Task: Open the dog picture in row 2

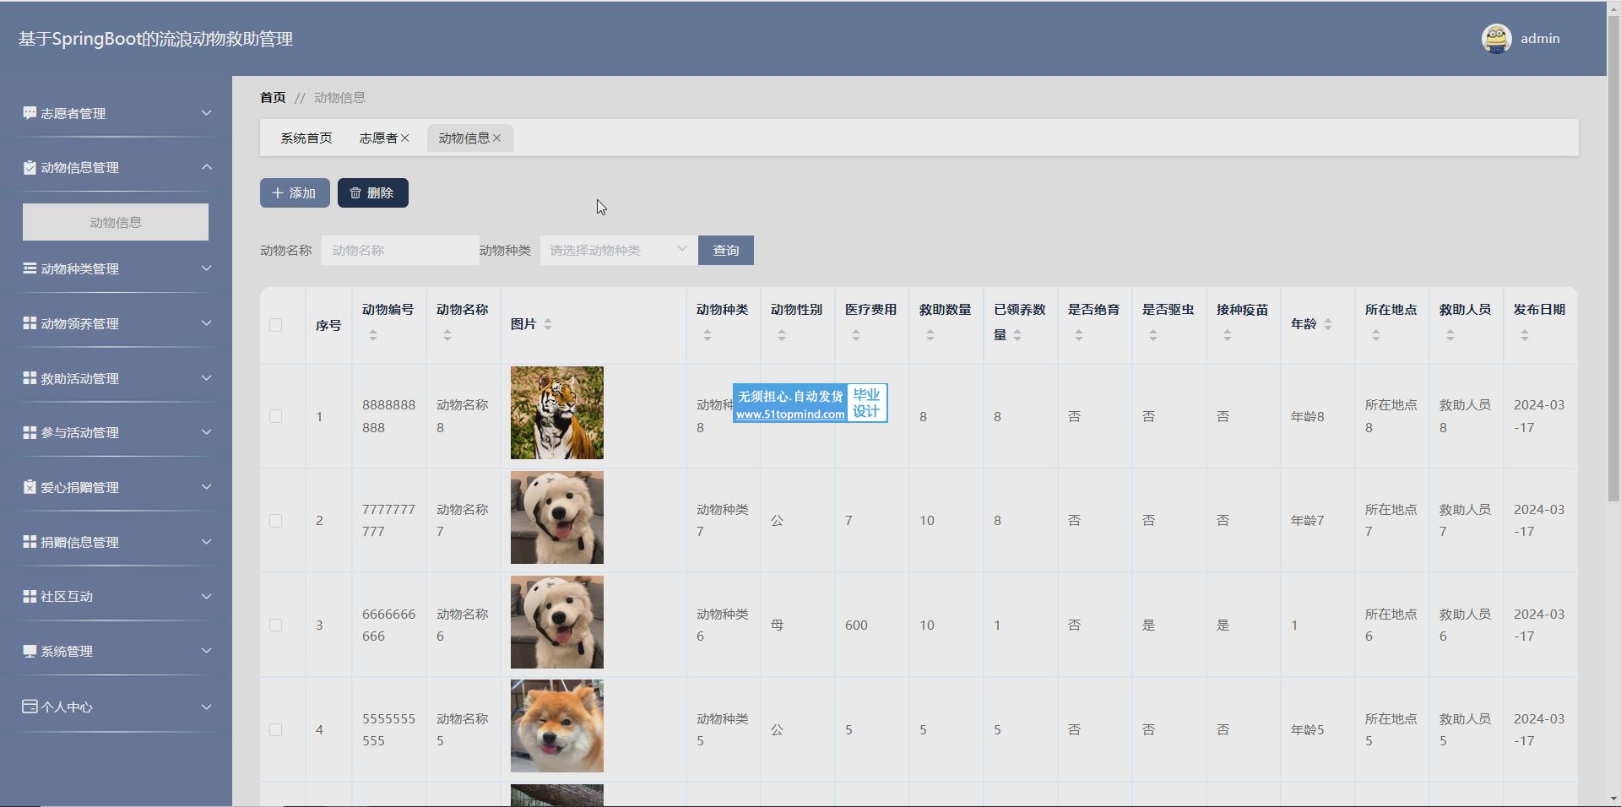Action: pos(557,517)
